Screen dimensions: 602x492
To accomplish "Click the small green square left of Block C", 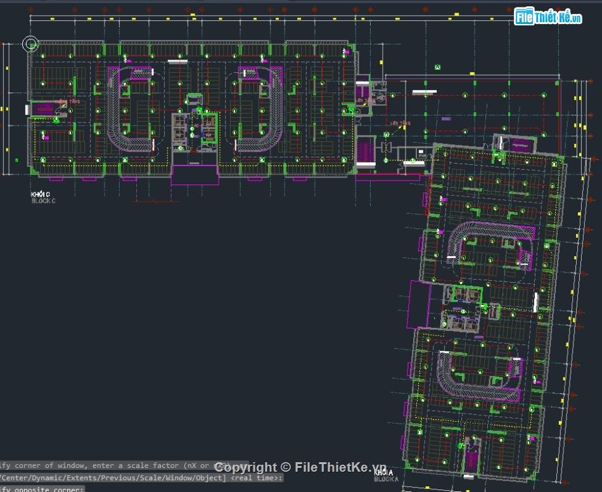I will (x=16, y=160).
